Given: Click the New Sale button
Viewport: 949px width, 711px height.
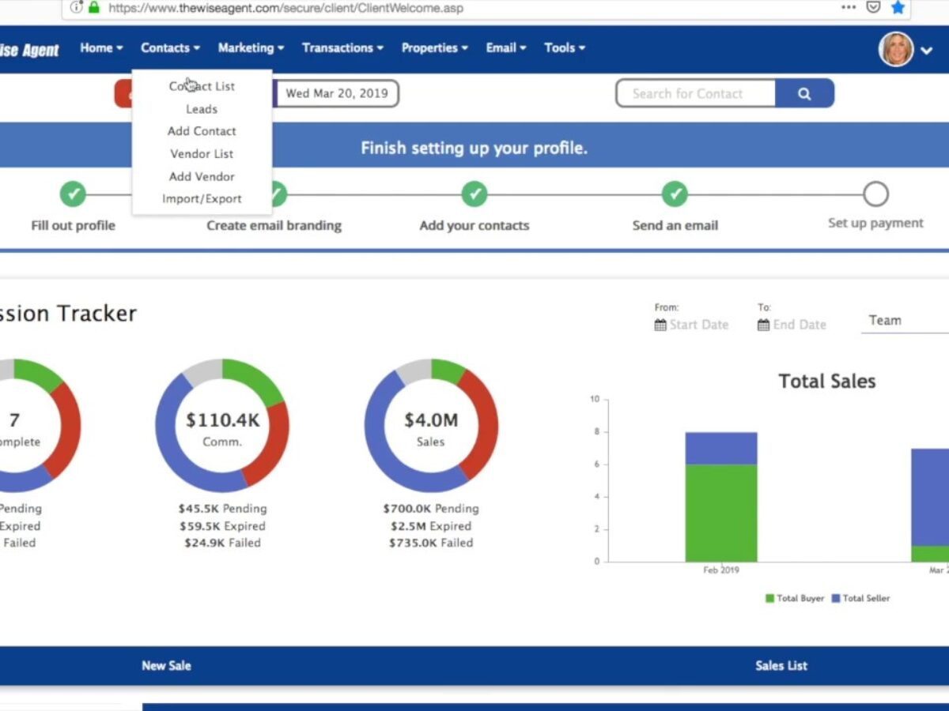Looking at the screenshot, I should pyautogui.click(x=166, y=666).
